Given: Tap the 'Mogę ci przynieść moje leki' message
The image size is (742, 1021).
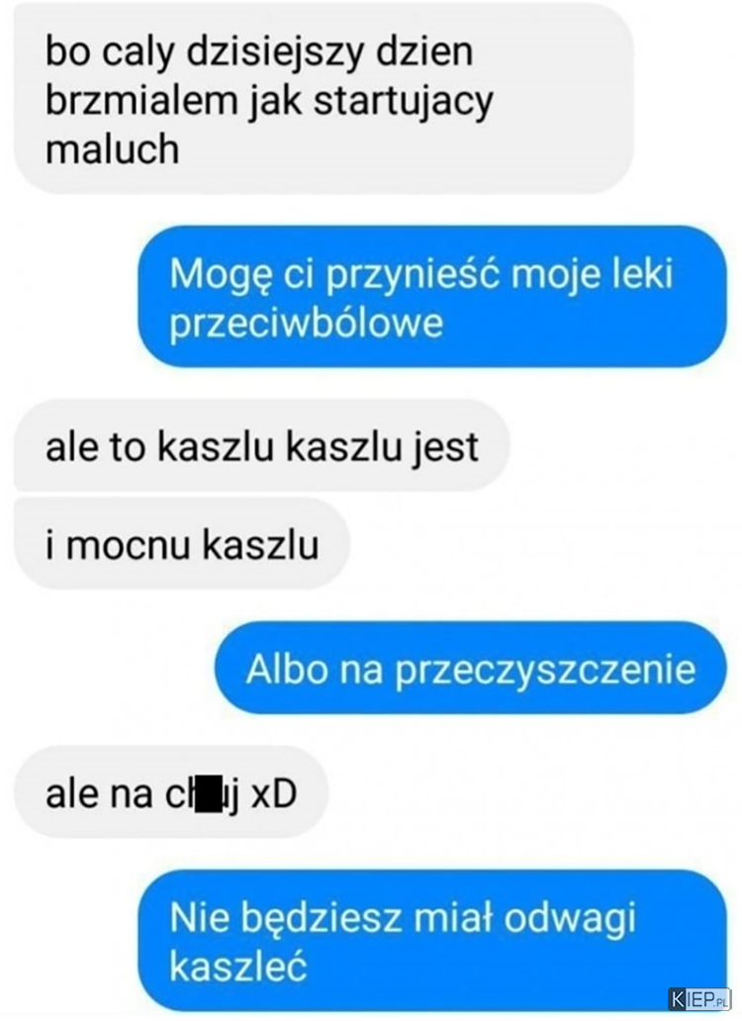Looking at the screenshot, I should 431,297.
